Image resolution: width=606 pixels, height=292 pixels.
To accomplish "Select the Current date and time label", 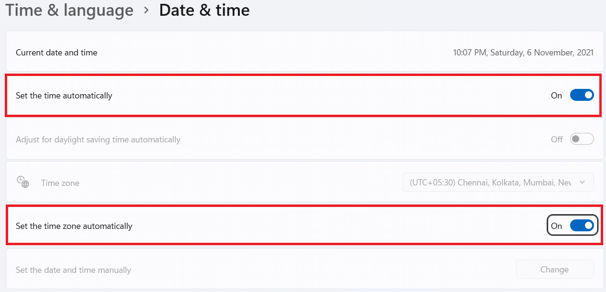I will 56,53.
